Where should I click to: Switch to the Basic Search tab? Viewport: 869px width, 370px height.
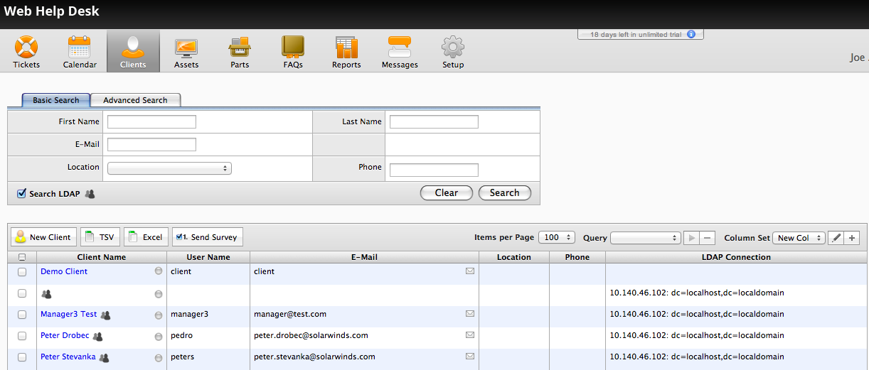(56, 100)
